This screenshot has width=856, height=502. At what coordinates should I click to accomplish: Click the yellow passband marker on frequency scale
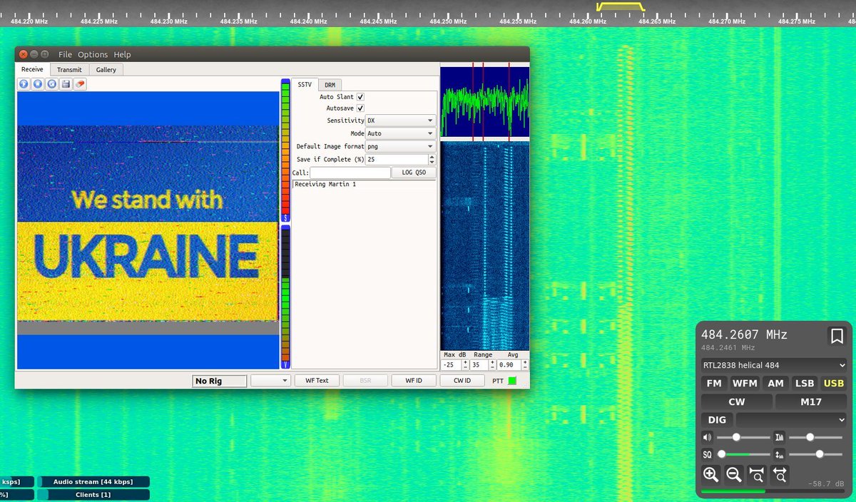621,6
